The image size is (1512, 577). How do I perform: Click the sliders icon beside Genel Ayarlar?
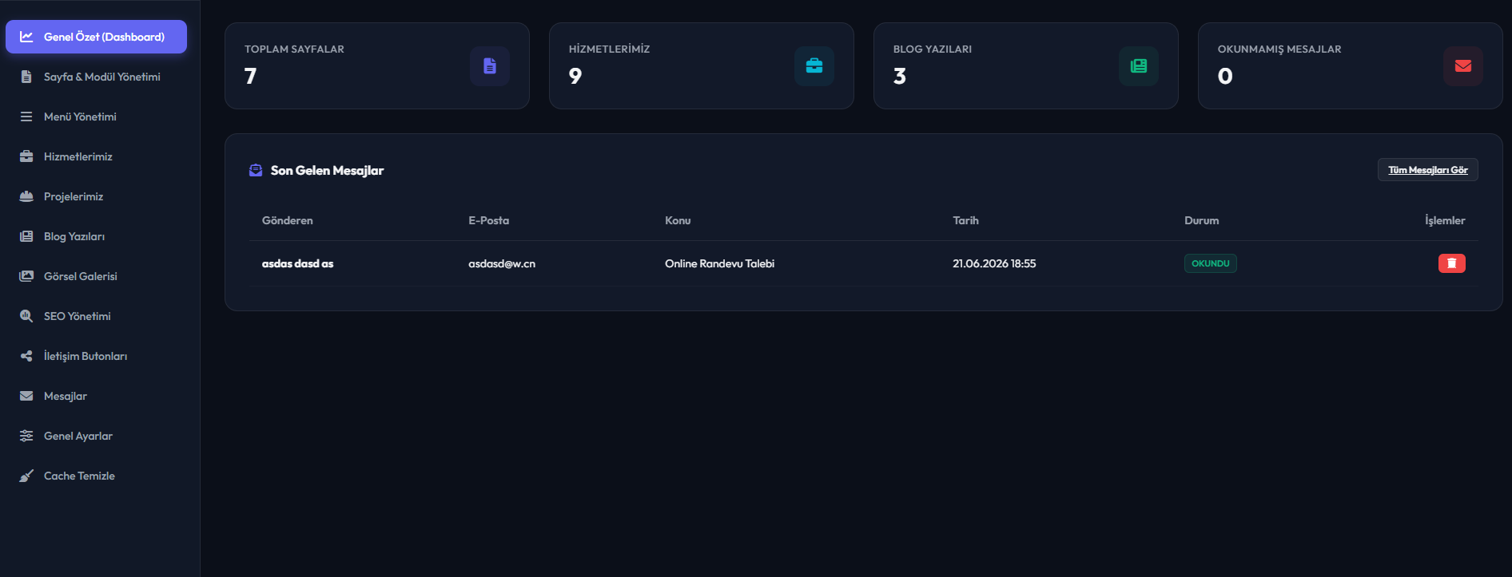coord(26,436)
